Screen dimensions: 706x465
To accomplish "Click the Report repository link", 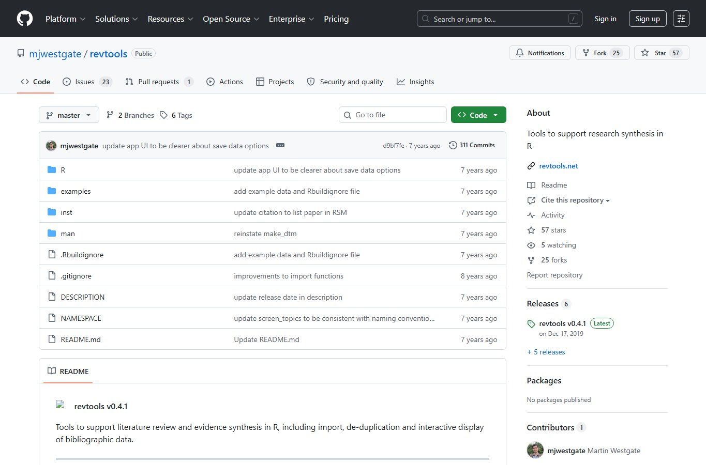I will click(554, 275).
